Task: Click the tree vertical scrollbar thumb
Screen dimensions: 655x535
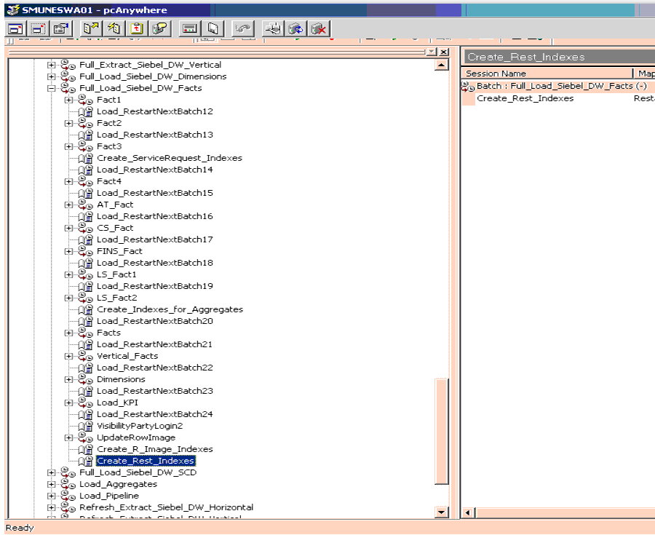Action: pyautogui.click(x=442, y=432)
